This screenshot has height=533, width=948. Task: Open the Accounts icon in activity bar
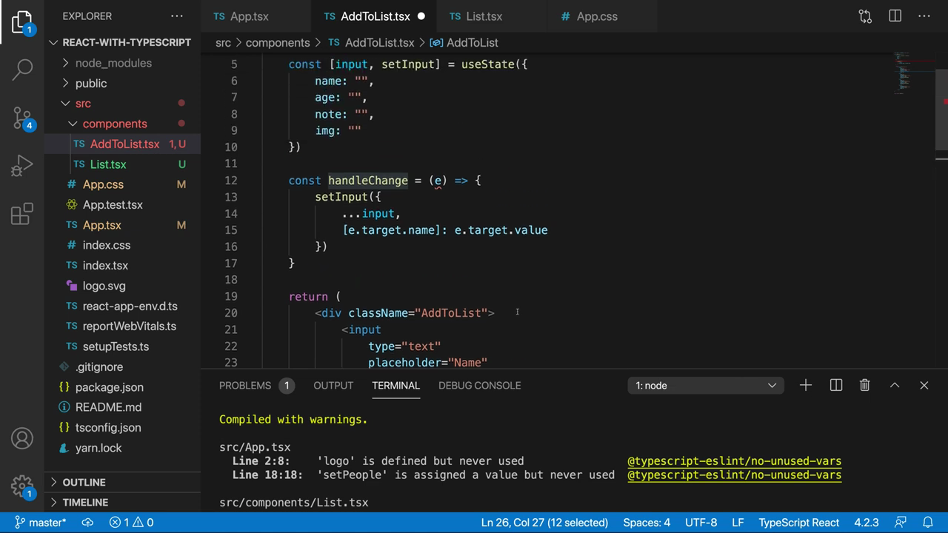tap(22, 438)
